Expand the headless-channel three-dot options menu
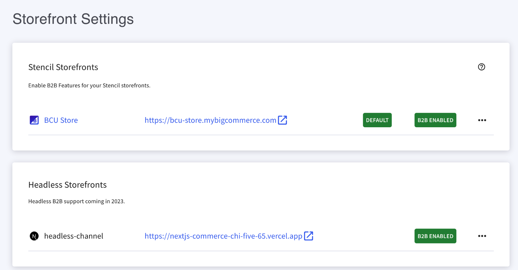The height and width of the screenshot is (270, 518). (482, 236)
